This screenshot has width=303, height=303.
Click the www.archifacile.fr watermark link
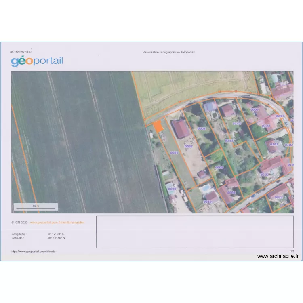coord(278,256)
